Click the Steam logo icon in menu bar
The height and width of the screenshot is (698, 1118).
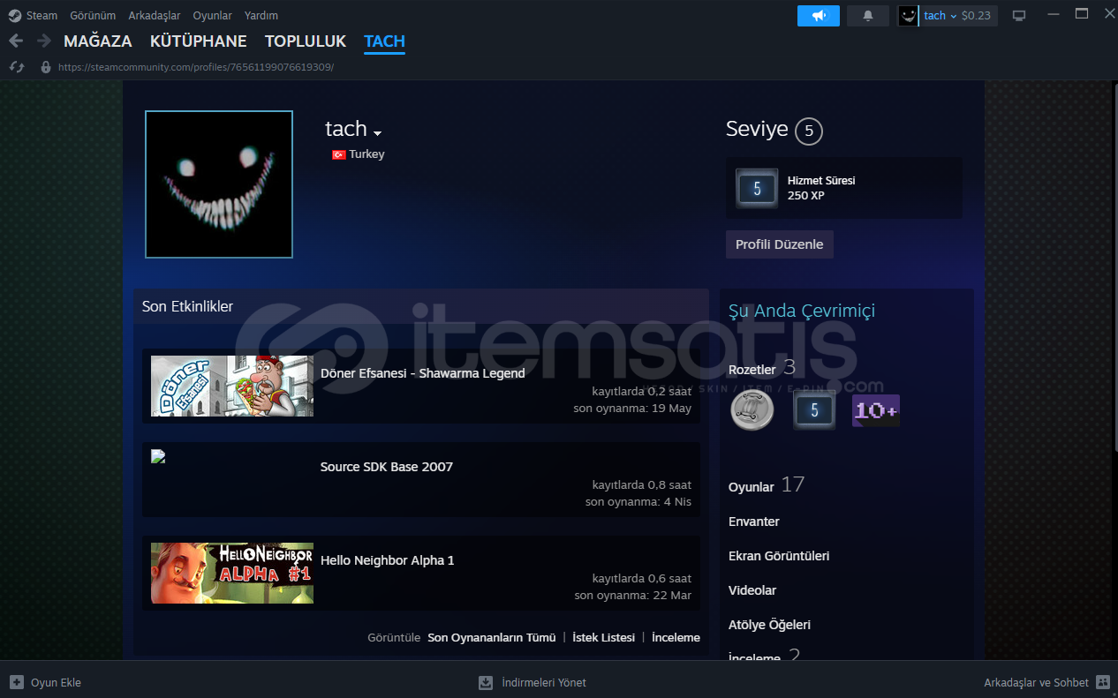tap(15, 15)
